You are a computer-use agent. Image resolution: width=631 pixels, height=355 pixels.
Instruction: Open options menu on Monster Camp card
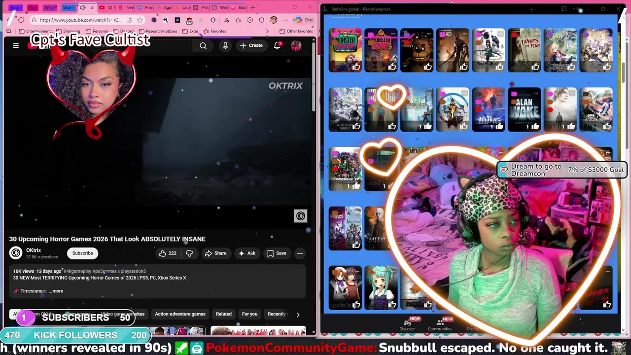[393, 34]
